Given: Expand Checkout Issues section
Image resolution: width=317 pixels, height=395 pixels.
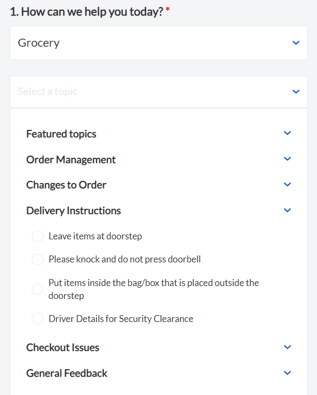Looking at the screenshot, I should tap(158, 347).
